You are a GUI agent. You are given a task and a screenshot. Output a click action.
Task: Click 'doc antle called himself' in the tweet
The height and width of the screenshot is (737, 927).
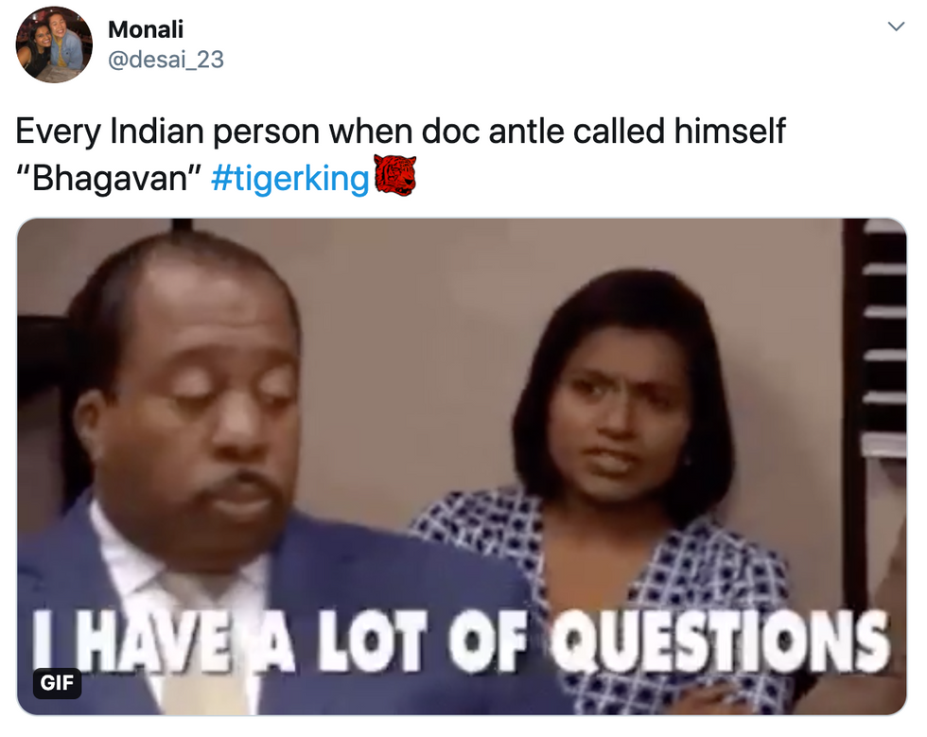(603, 131)
